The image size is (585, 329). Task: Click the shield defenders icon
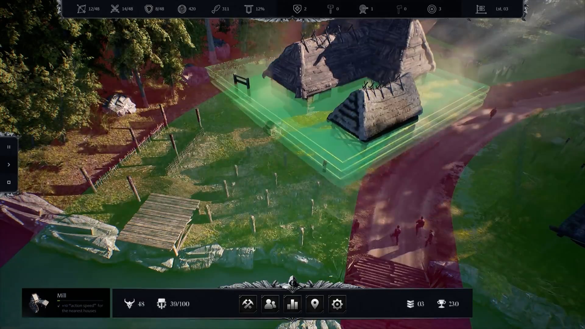point(148,9)
